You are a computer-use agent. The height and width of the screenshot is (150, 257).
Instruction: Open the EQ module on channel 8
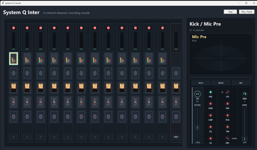pyautogui.click(x=108, y=102)
